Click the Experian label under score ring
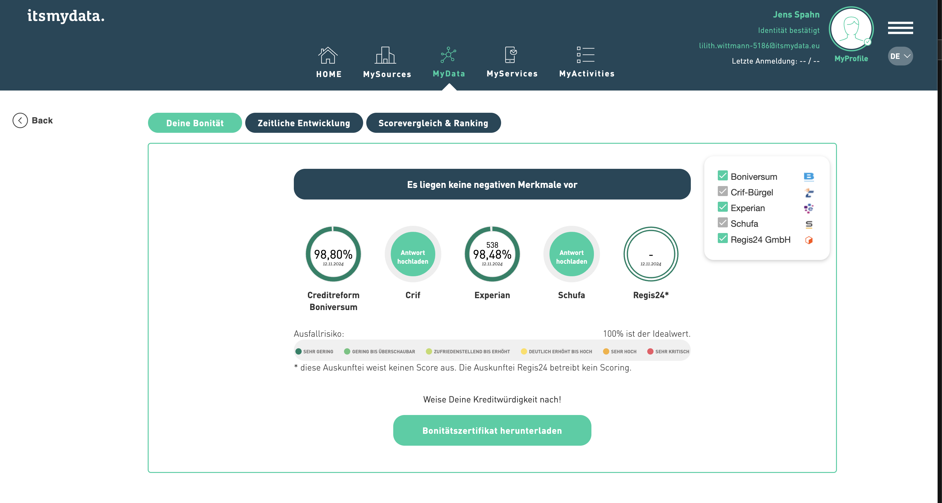This screenshot has width=942, height=503. [x=492, y=295]
